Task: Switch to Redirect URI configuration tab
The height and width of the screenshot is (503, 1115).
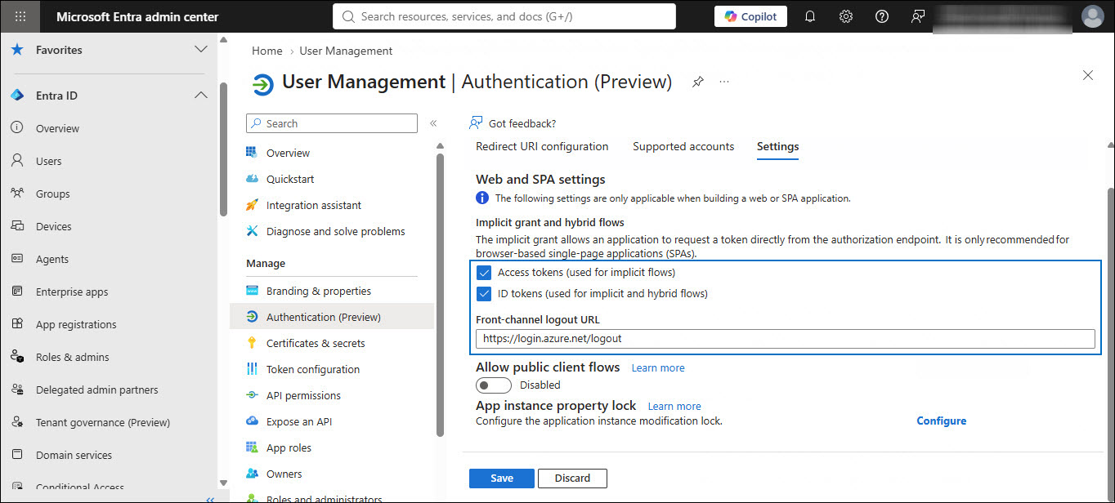Action: [542, 146]
